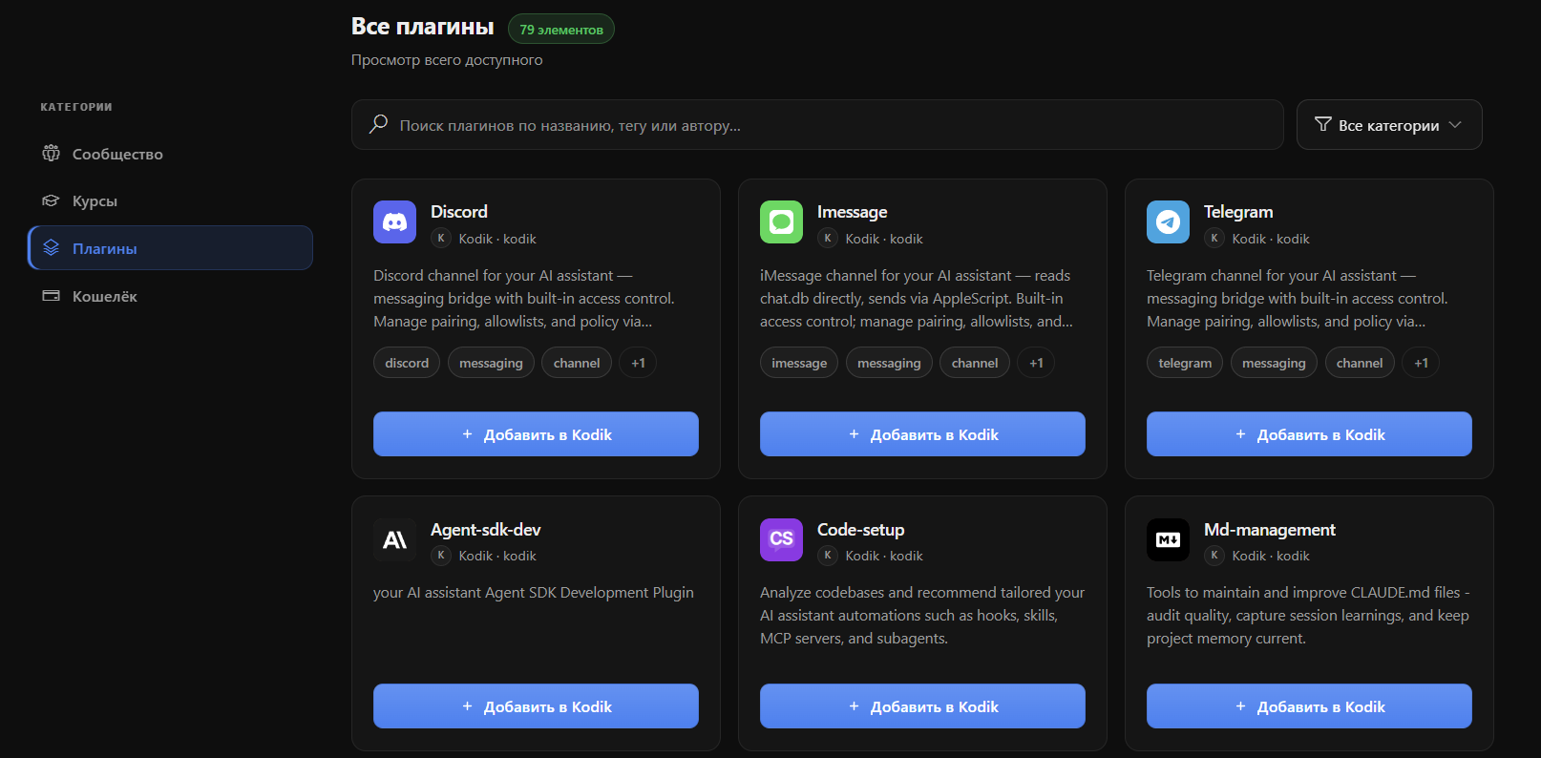Focus the plugin search field
The height and width of the screenshot is (758, 1541).
click(x=817, y=125)
